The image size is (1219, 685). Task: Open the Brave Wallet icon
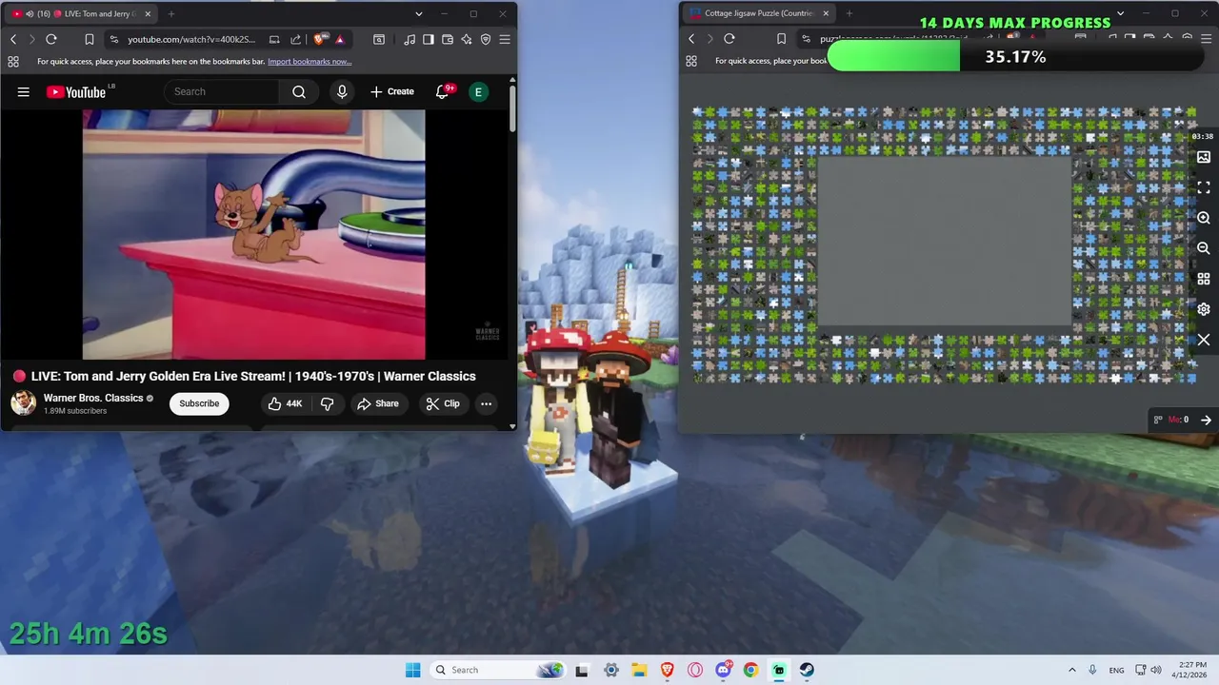tap(448, 39)
